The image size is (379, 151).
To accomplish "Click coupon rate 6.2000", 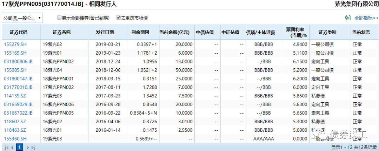I will click(300, 78).
